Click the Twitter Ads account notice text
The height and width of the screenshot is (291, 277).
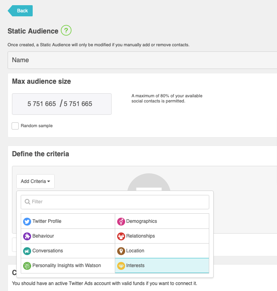pyautogui.click(x=104, y=283)
